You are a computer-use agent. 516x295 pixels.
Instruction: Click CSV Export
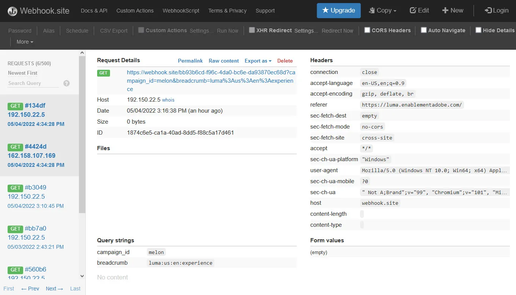click(x=114, y=31)
